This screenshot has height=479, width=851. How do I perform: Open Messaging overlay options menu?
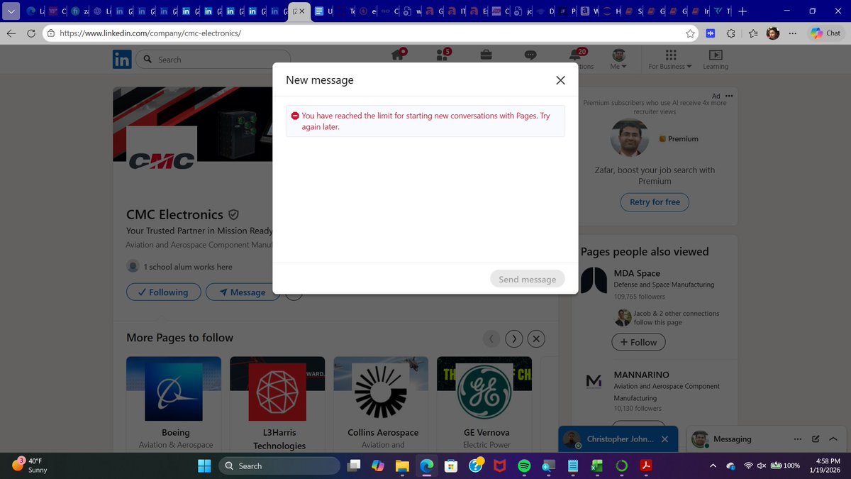point(798,439)
